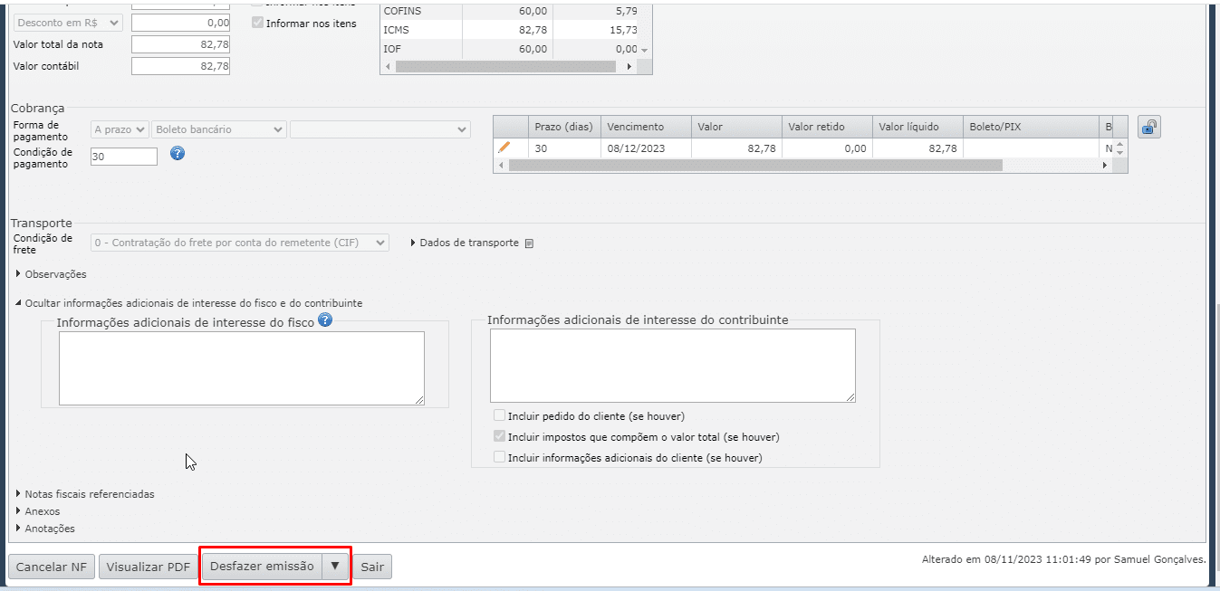The width and height of the screenshot is (1220, 591).
Task: Click the IOF row in the taxes table
Action: (510, 49)
